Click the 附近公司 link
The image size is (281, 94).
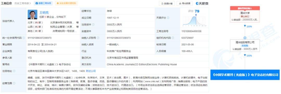(x=91, y=71)
